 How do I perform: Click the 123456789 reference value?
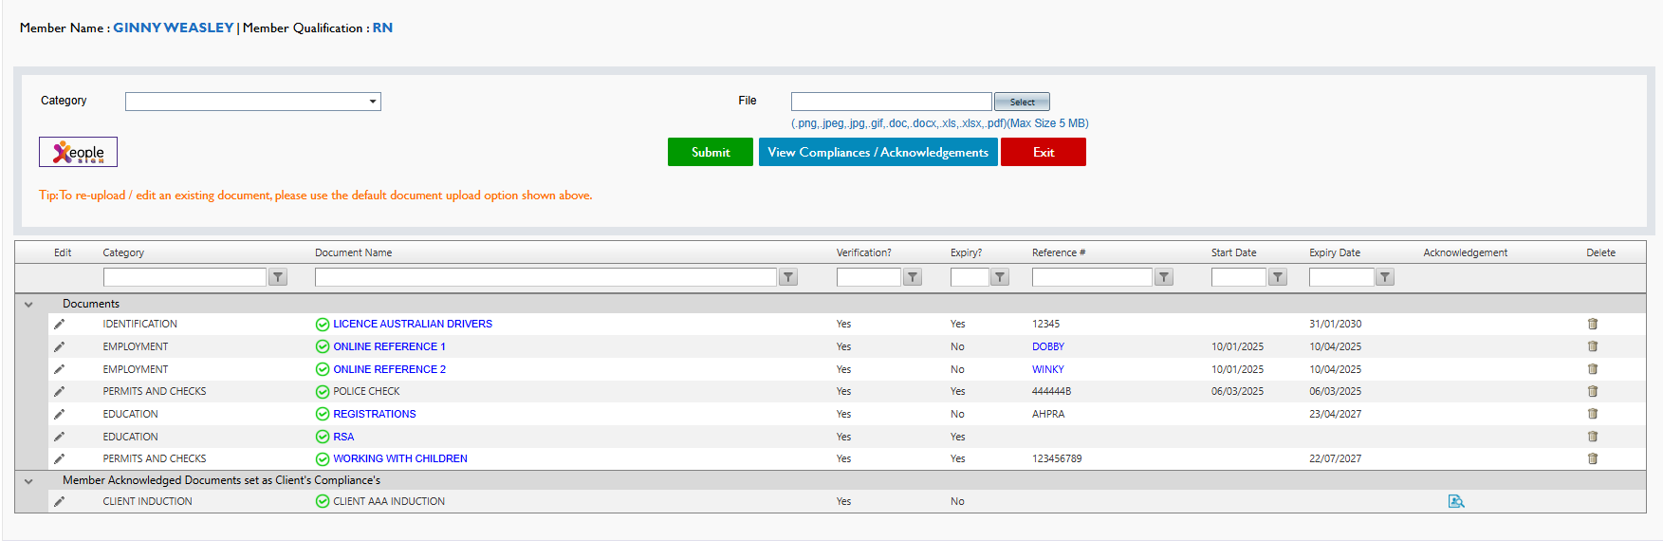click(x=1057, y=458)
